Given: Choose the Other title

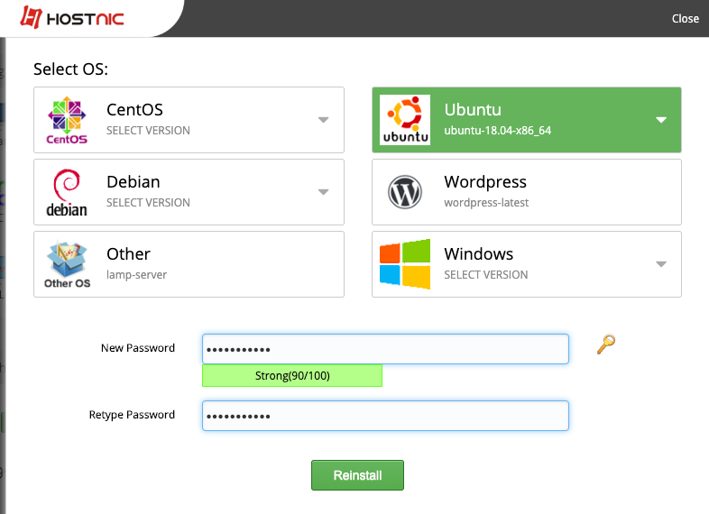Looking at the screenshot, I should (x=128, y=254).
